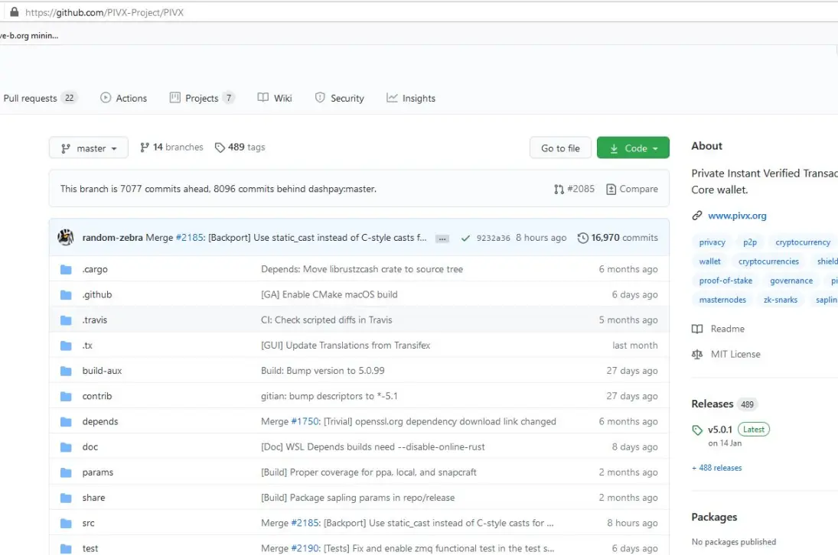Open the Insights tab
The height and width of the screenshot is (555, 838).
click(x=411, y=98)
